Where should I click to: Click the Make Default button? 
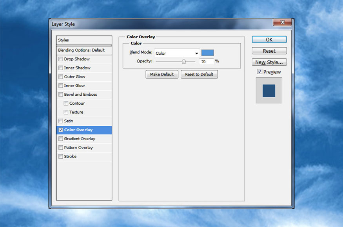(162, 74)
